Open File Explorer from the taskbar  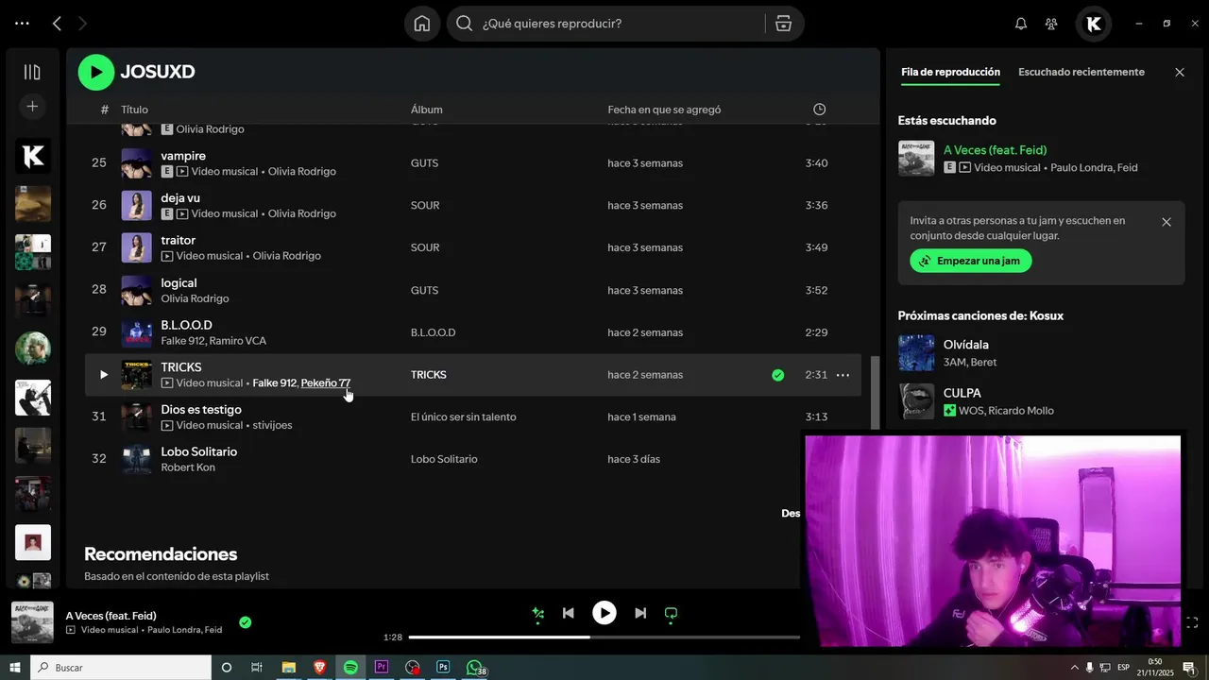289,668
